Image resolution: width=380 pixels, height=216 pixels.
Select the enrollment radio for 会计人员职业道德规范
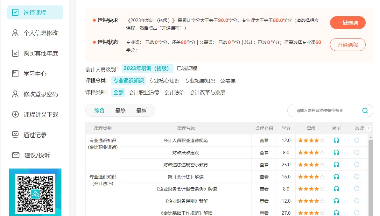356,140
